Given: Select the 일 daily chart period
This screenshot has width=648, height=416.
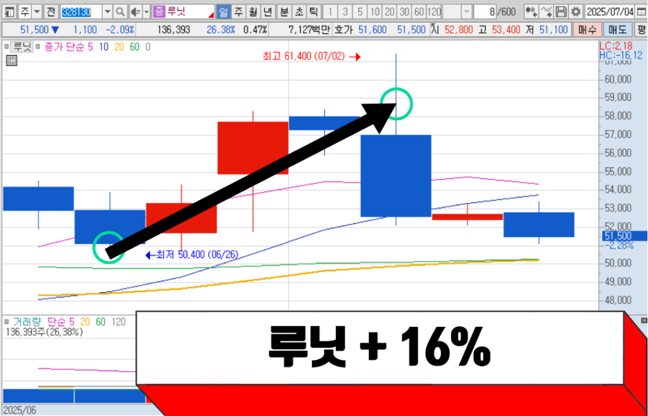Looking at the screenshot, I should [x=223, y=11].
